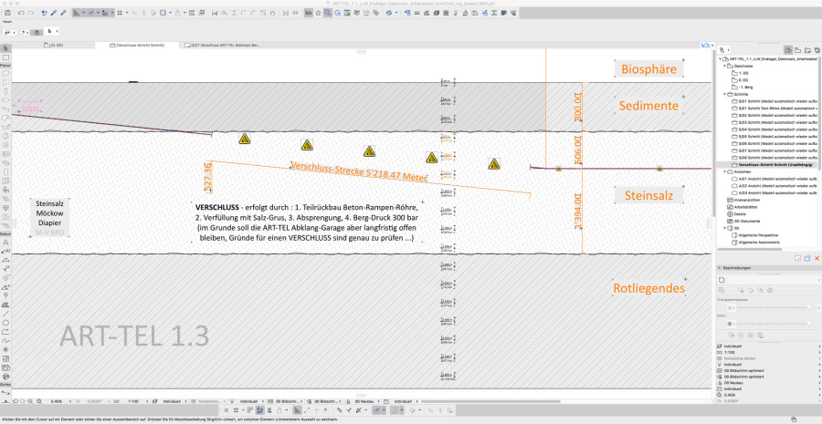Open the 1:100 scale dropdown in status bar
Viewport: 822px width, 424px height.
[134, 401]
